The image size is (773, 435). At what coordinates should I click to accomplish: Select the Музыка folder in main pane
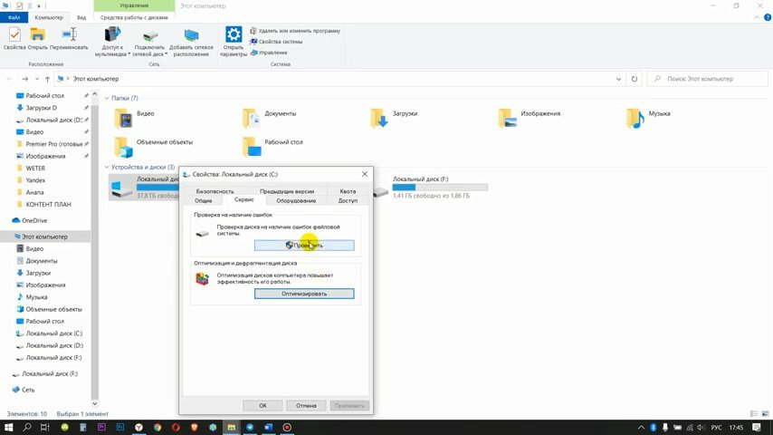(x=648, y=118)
